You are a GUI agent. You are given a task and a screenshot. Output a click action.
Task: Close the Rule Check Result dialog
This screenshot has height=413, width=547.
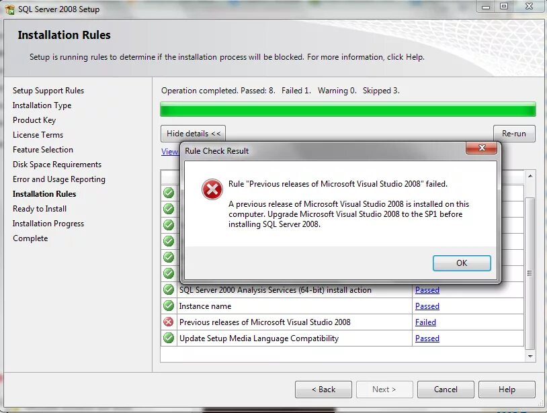[x=481, y=148]
